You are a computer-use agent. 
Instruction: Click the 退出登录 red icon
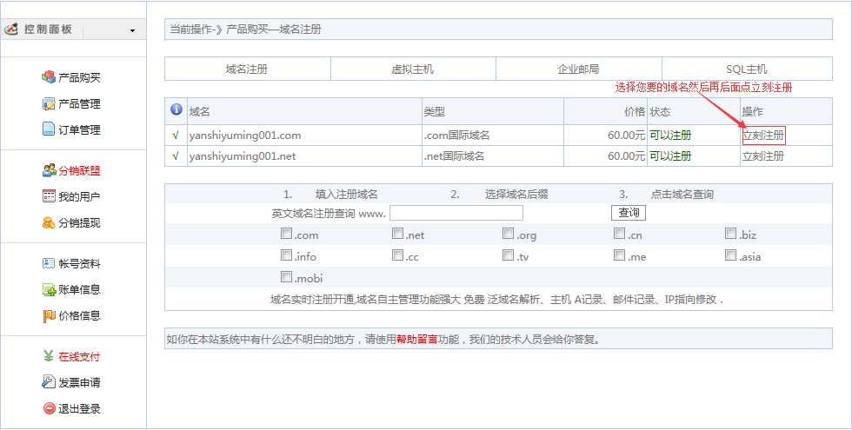tap(49, 408)
